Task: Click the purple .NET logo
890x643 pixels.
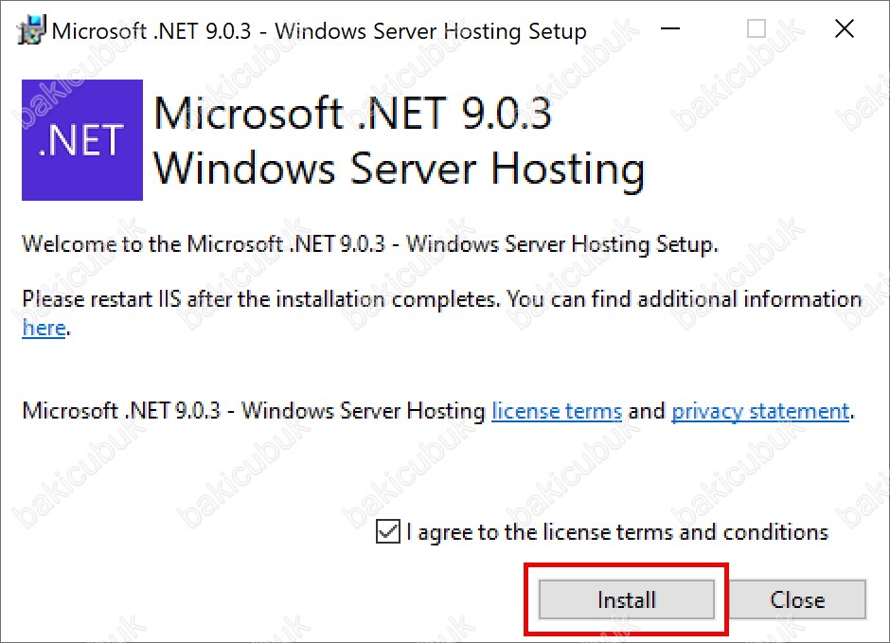Action: [82, 139]
